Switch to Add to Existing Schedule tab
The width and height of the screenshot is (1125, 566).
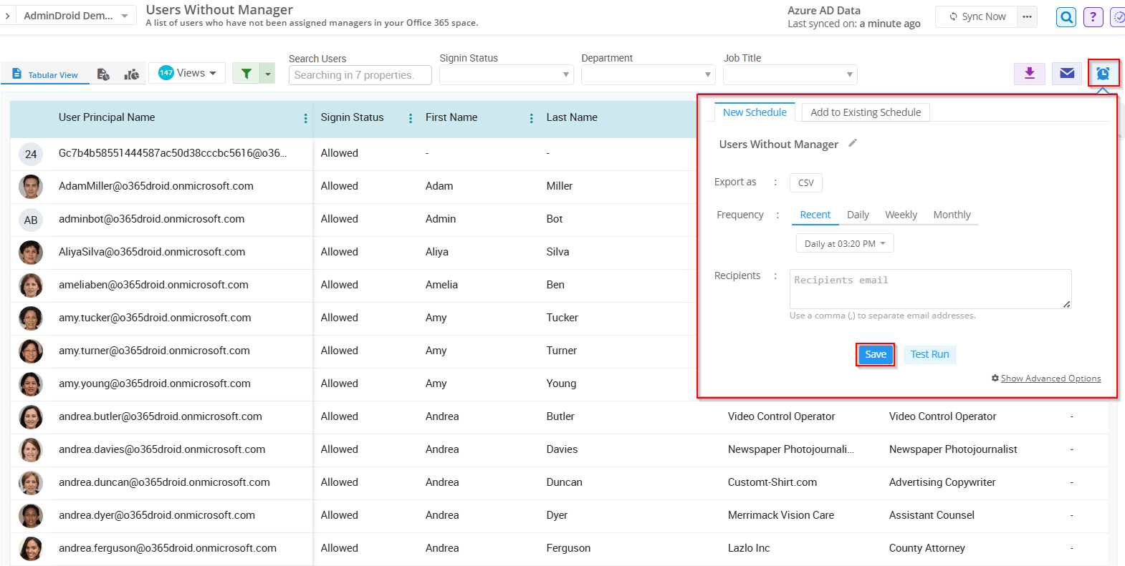click(866, 112)
